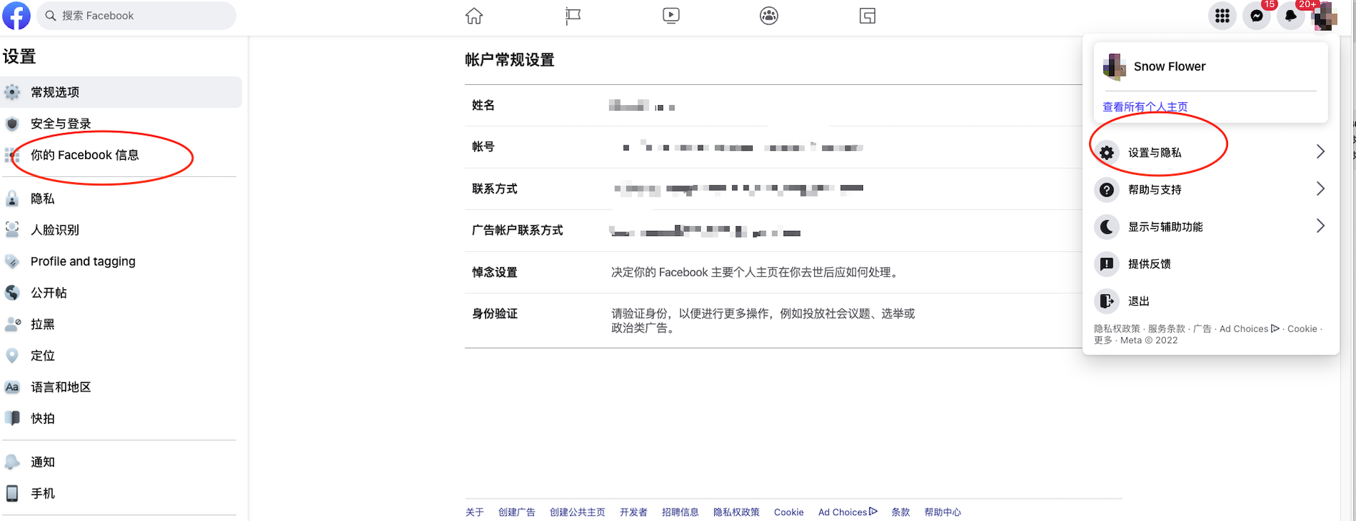1356x521 pixels.
Task: Click the 联系方式 settings row
Action: [774, 189]
